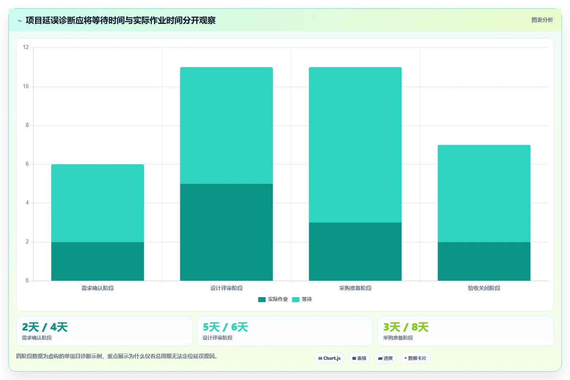Click the 等待 segment of 采购准备阶段 bar
The height and width of the screenshot is (380, 570).
click(x=355, y=145)
